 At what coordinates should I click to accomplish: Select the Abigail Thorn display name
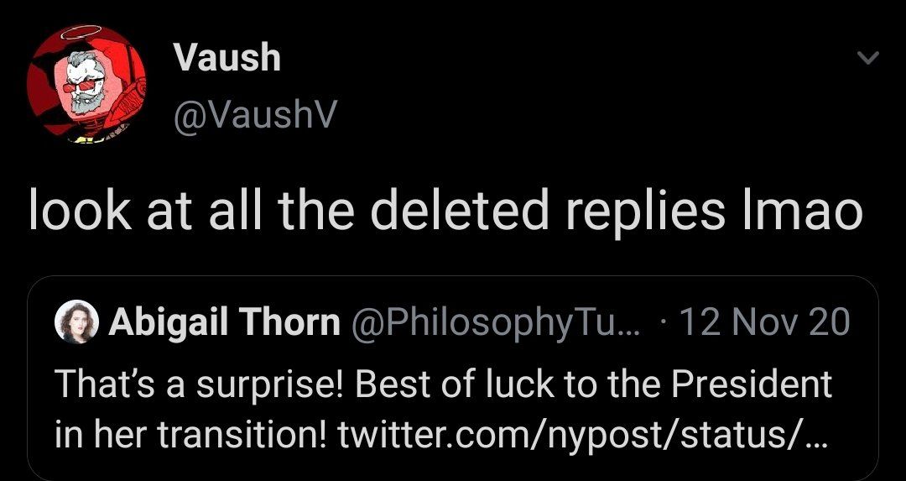click(225, 322)
